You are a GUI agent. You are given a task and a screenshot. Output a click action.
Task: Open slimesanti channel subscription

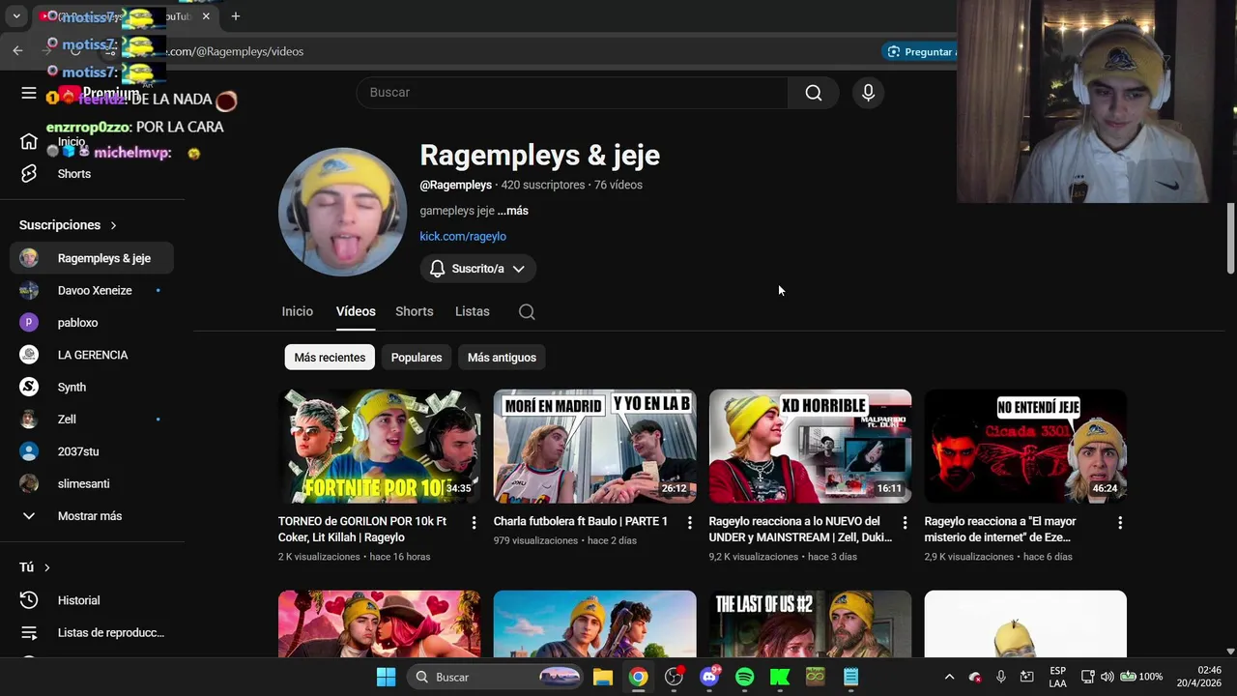click(x=92, y=483)
